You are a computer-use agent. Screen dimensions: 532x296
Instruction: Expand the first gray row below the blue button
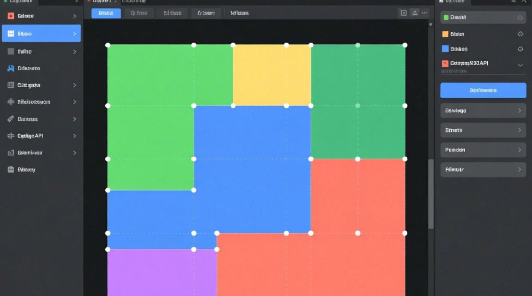pos(483,111)
